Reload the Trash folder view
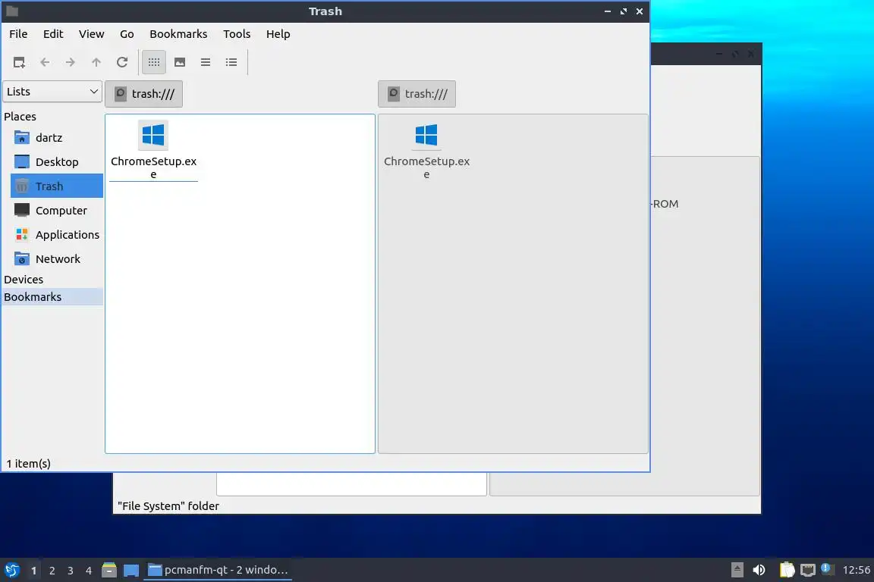The image size is (874, 582). click(122, 62)
